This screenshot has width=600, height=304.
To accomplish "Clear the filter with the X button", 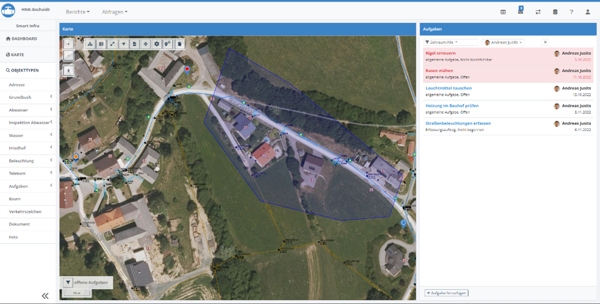I will (545, 43).
